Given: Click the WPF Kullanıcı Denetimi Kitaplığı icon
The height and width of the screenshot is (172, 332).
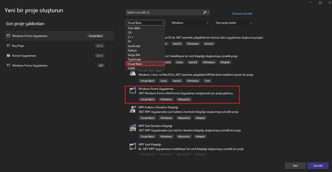Looking at the screenshot, I should click(x=132, y=109).
